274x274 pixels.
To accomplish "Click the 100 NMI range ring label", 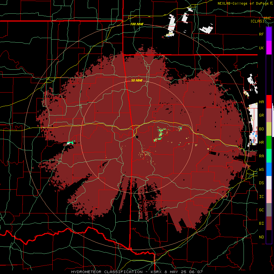I will point(137,24).
